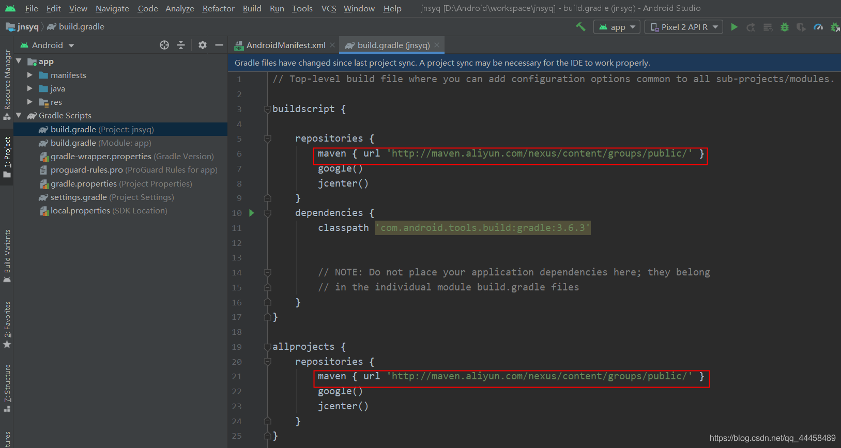Click jnsyq breadcrumb in navigation bar
Screen dimensions: 841x448
click(x=22, y=26)
